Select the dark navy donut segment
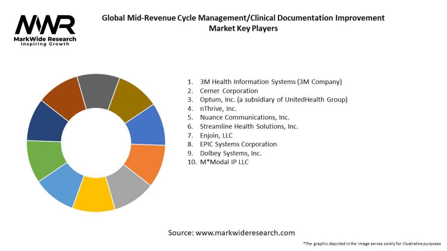The height and width of the screenshot is (251, 447). pos(45,123)
